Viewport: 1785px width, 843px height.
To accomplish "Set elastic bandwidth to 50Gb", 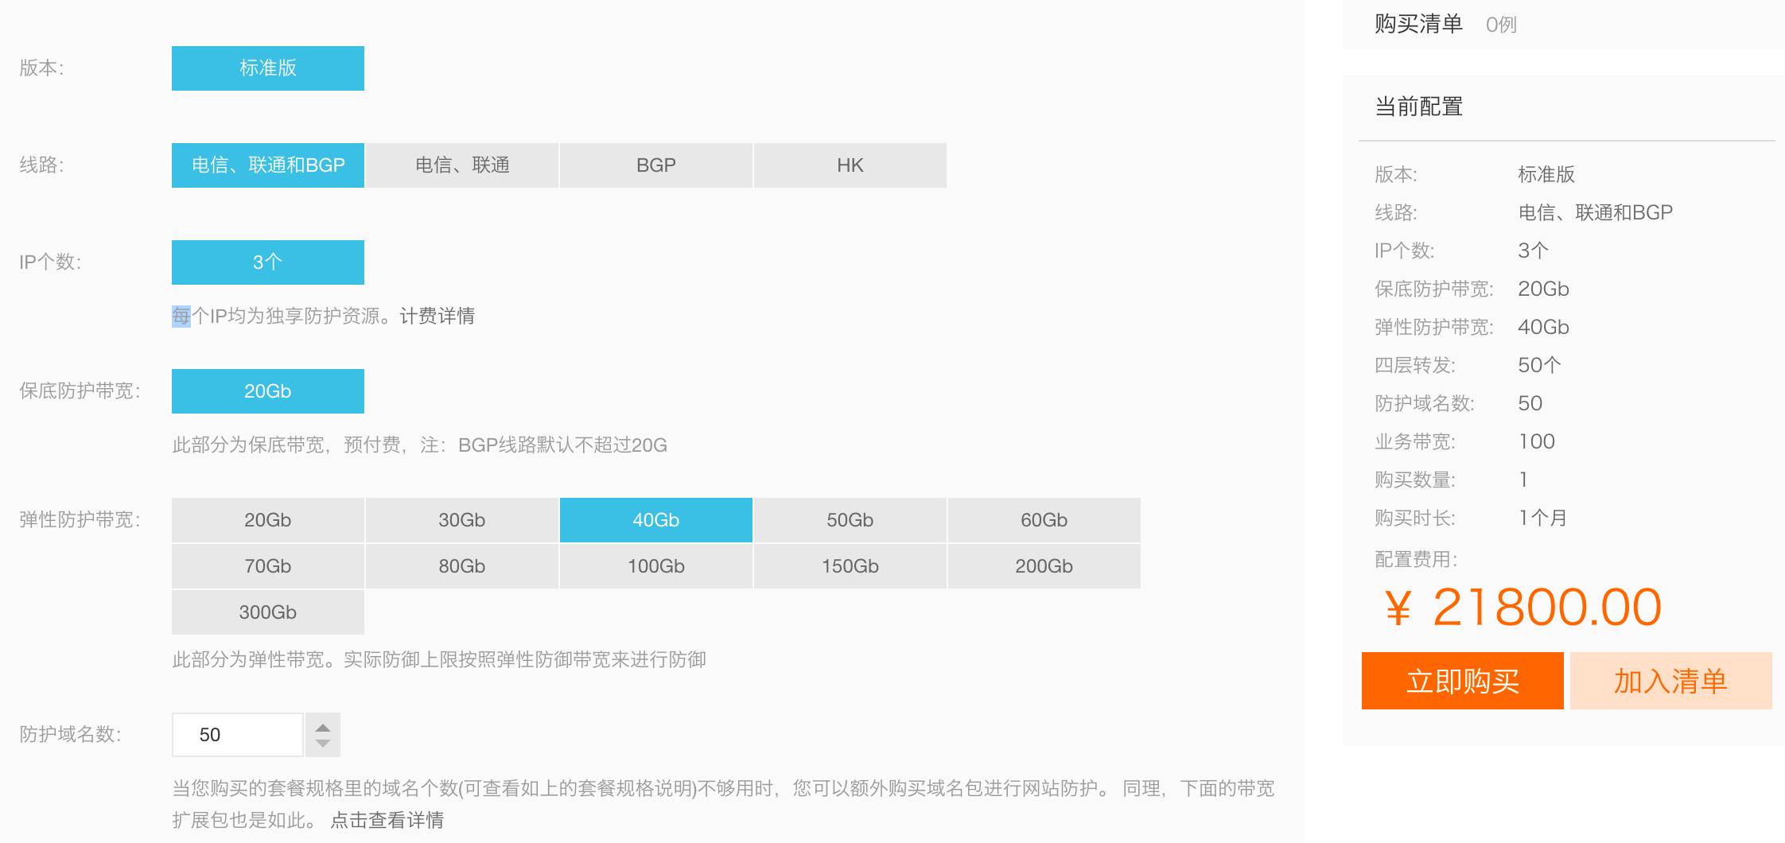I will pyautogui.click(x=850, y=520).
